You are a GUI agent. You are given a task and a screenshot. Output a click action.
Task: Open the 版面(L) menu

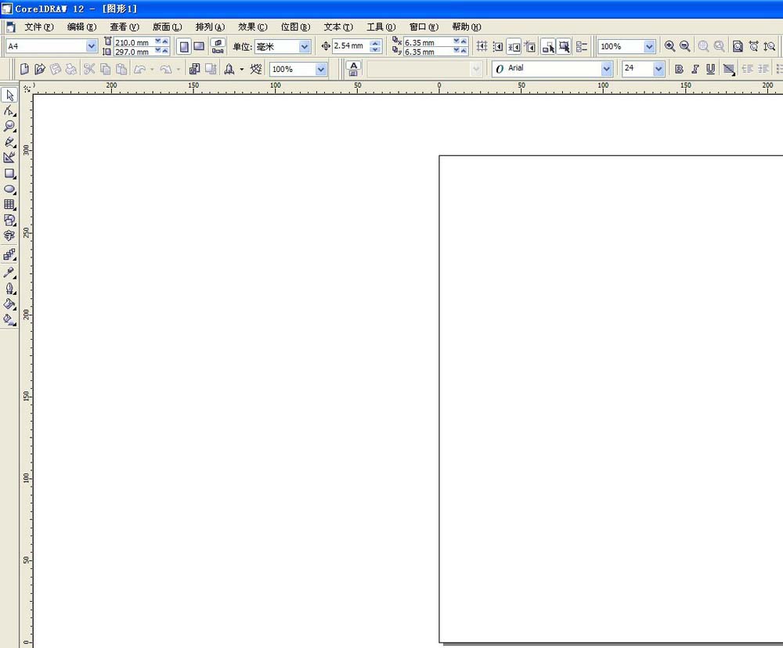coord(168,27)
